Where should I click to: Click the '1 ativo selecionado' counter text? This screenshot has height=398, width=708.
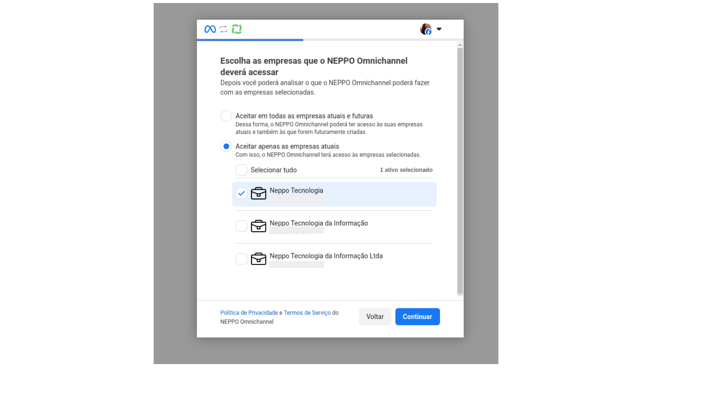(406, 170)
